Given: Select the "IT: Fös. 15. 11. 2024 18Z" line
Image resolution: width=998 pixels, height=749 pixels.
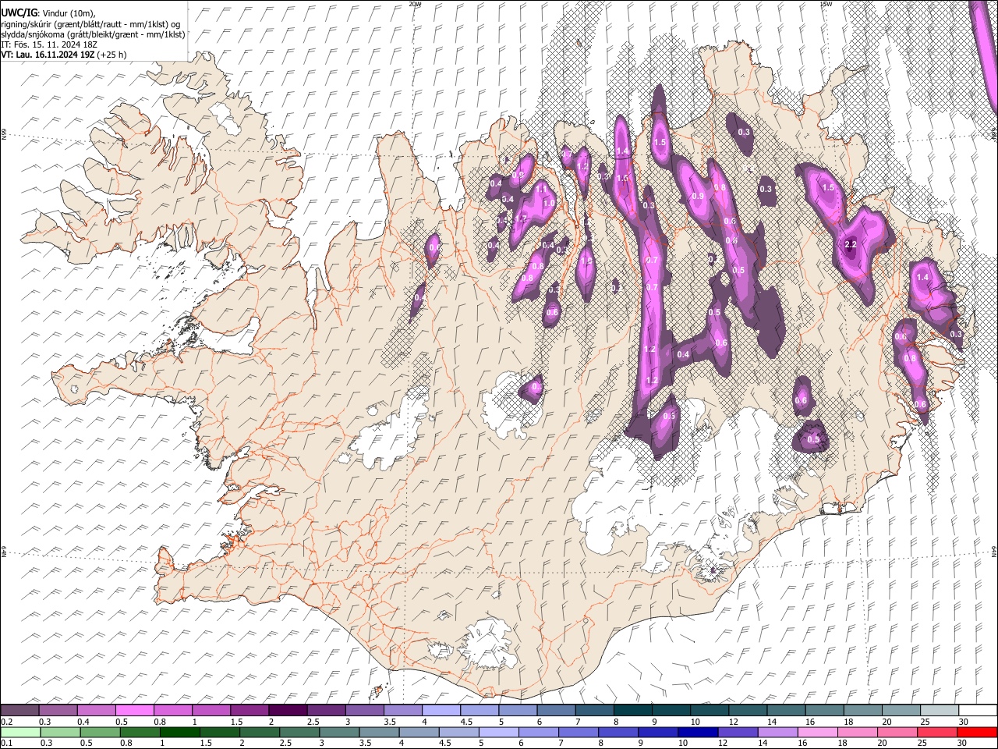Looking at the screenshot, I should tap(49, 44).
